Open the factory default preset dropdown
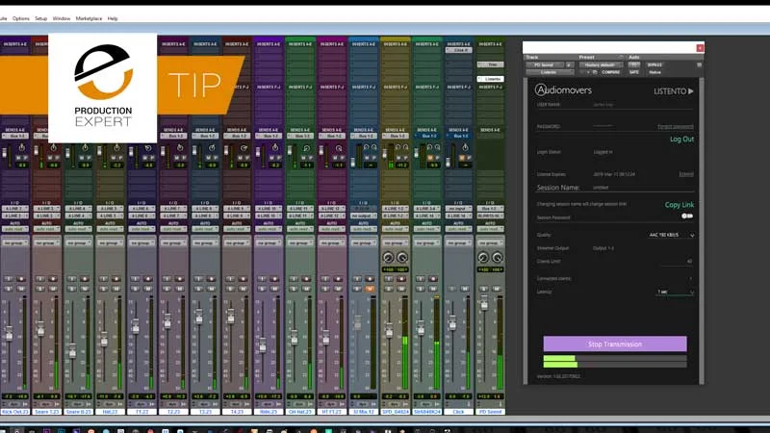The height and width of the screenshot is (433, 770). point(600,64)
